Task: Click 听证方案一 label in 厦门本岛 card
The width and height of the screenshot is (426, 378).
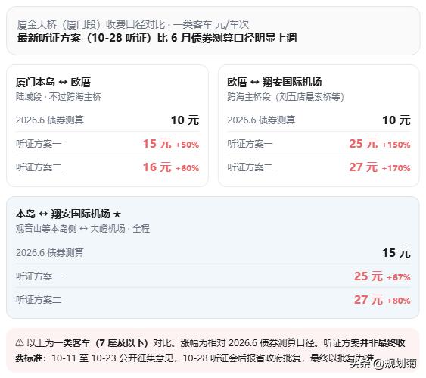Action: [x=39, y=144]
